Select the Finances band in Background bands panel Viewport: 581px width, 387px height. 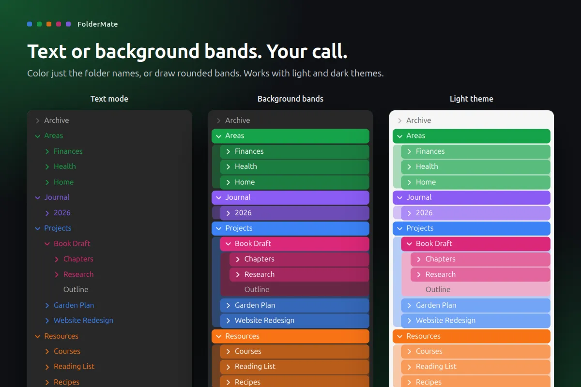295,151
